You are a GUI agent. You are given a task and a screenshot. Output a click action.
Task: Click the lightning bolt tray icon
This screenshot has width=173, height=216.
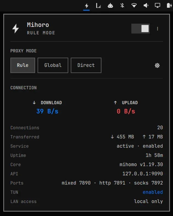87,6
